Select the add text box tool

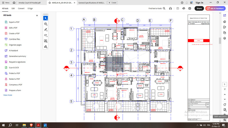pos(46,41)
